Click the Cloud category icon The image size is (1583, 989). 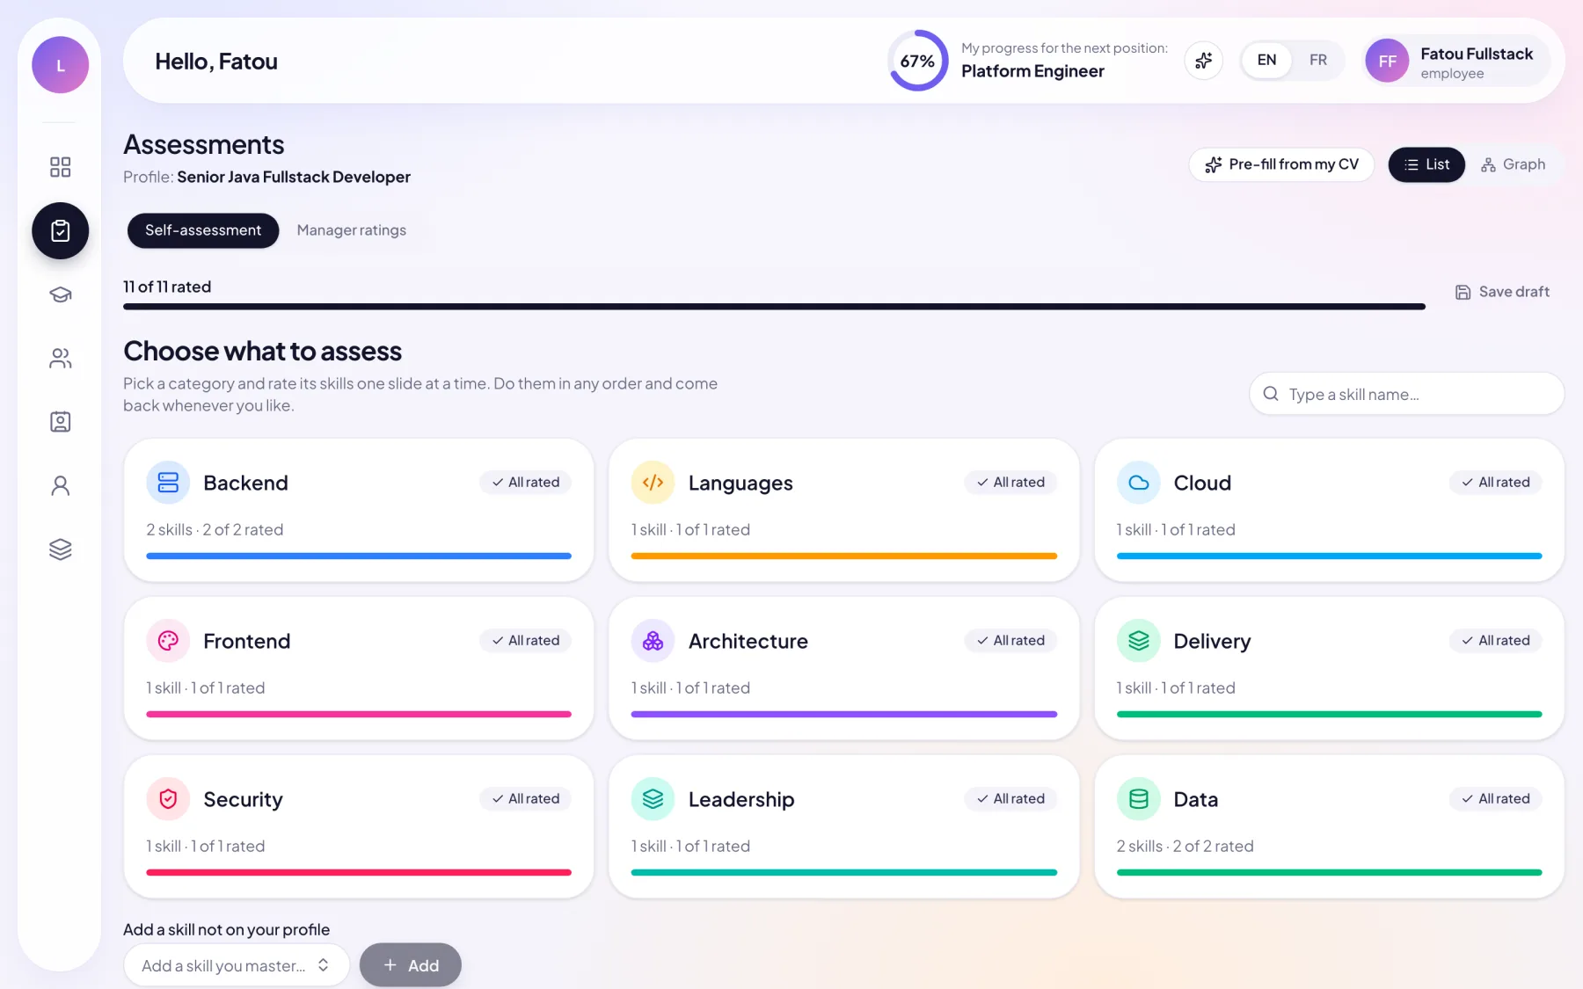(x=1139, y=483)
